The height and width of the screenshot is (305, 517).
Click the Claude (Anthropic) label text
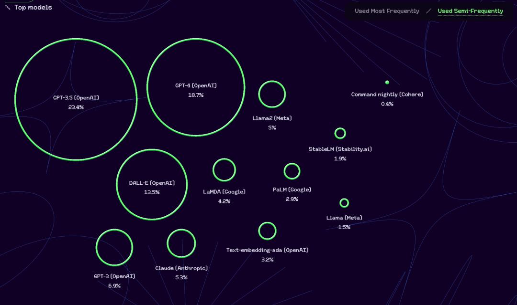coord(181,268)
